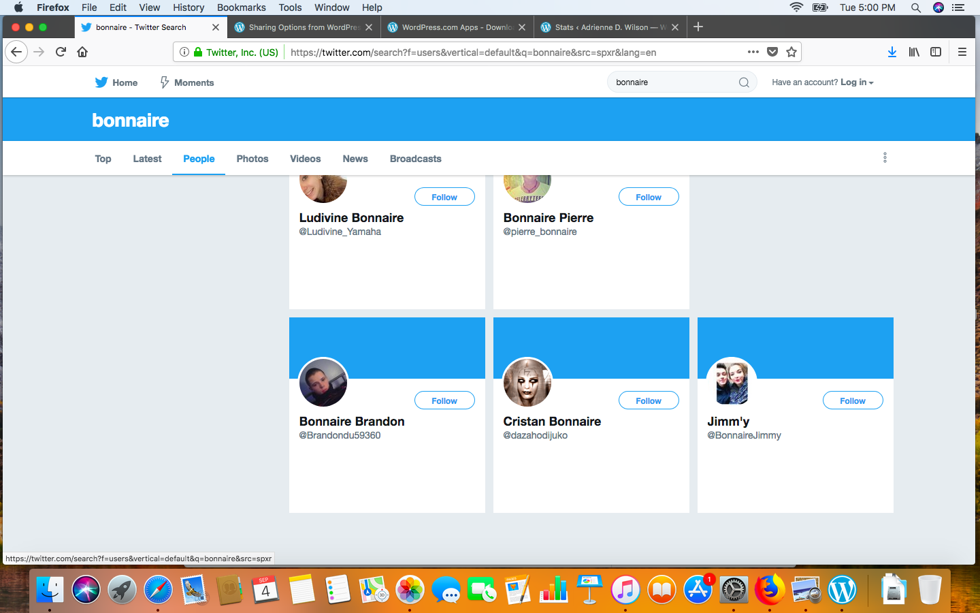This screenshot has width=980, height=613.
Task: Follow Ludivine Bonnaire
Action: coord(444,197)
